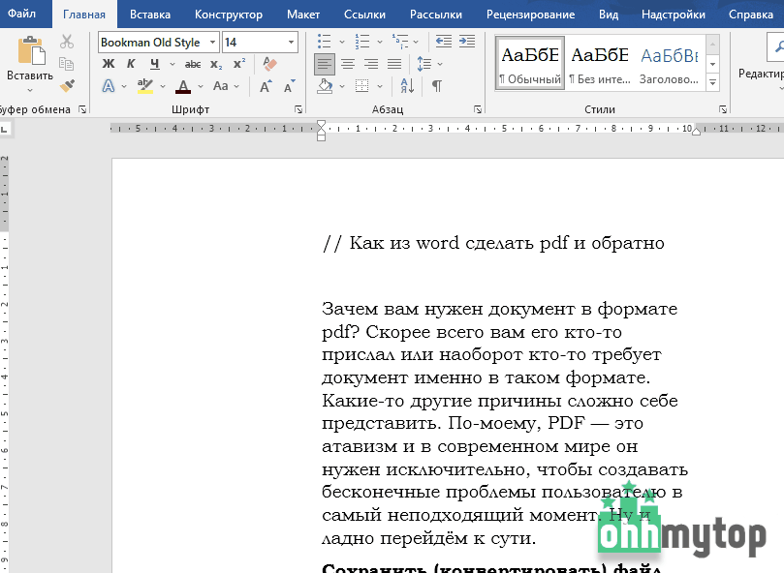Toggle superscript x² formatting
This screenshot has width=784, height=573.
click(x=239, y=64)
